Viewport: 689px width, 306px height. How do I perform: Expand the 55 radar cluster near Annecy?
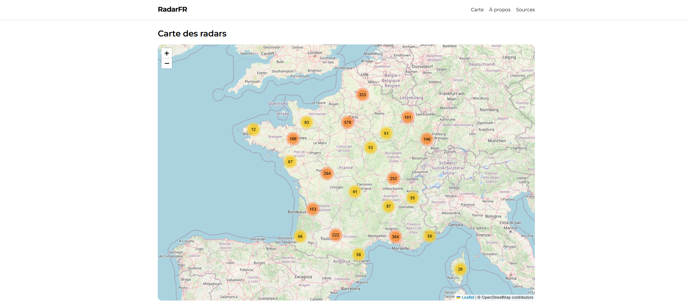pyautogui.click(x=412, y=198)
